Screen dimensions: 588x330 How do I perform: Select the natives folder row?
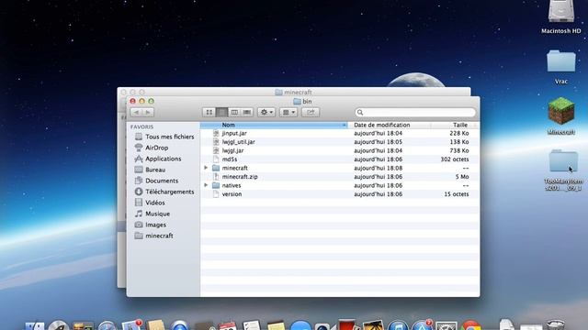340,185
